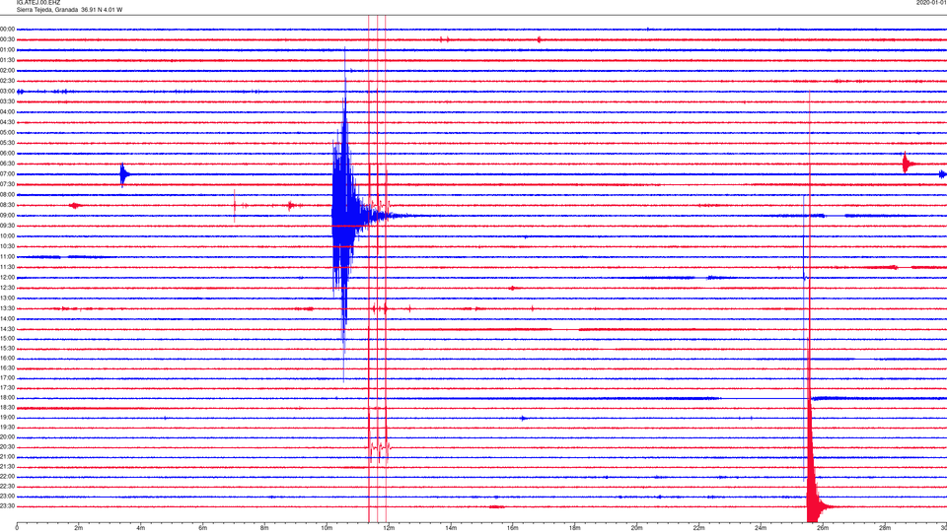Select the 08:30 trace time label

pos(7,205)
